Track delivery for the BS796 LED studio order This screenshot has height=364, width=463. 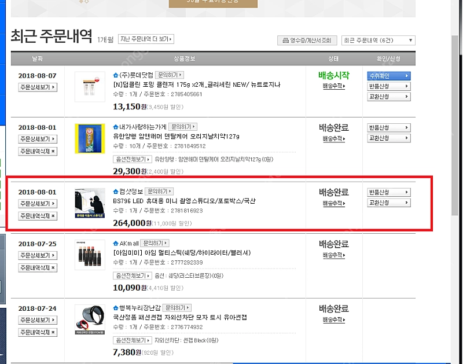click(x=334, y=203)
